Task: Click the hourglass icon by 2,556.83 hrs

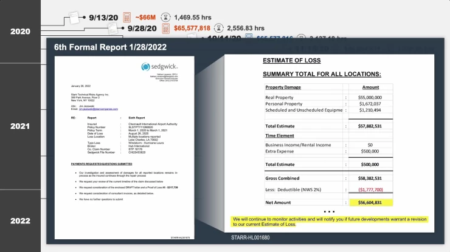Action: point(218,28)
